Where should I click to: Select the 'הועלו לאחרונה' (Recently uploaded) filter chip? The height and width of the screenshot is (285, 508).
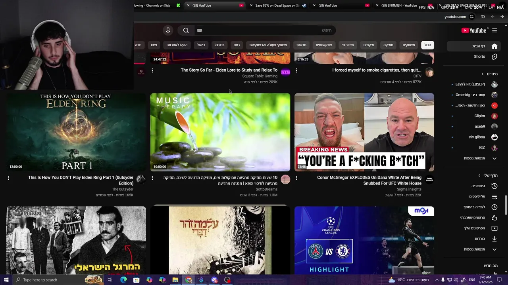[177, 45]
